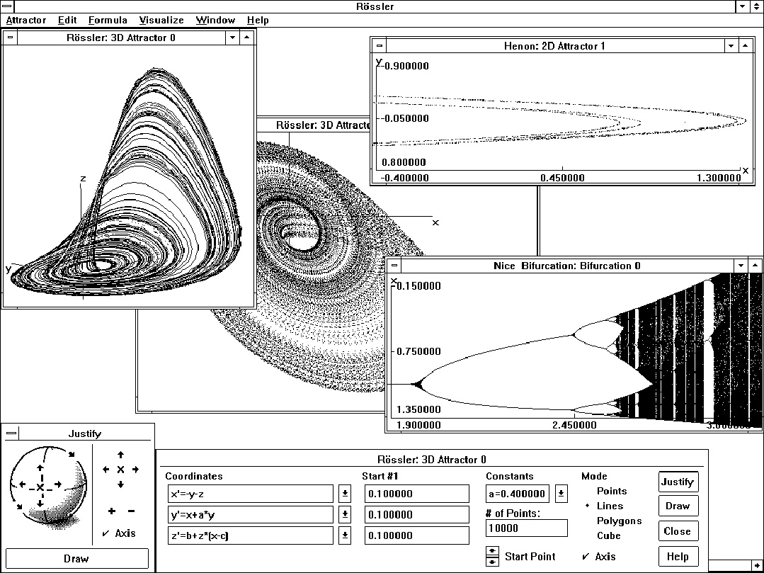The image size is (764, 573).
Task: Click the up arrow in the direction pad
Action: point(120,455)
